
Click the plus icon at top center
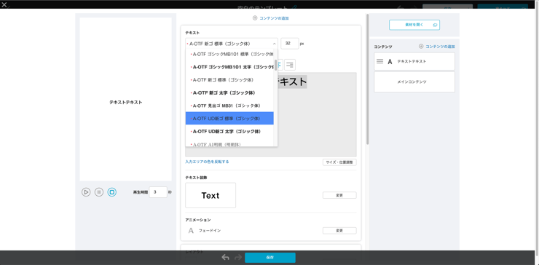[x=255, y=18]
